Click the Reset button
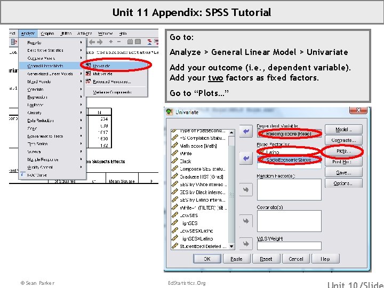 coord(266,259)
